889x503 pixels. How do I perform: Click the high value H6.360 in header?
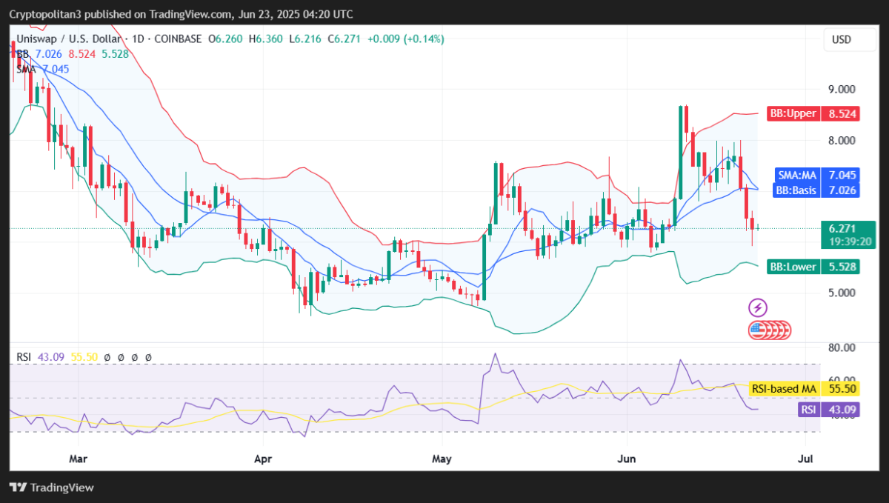point(266,39)
